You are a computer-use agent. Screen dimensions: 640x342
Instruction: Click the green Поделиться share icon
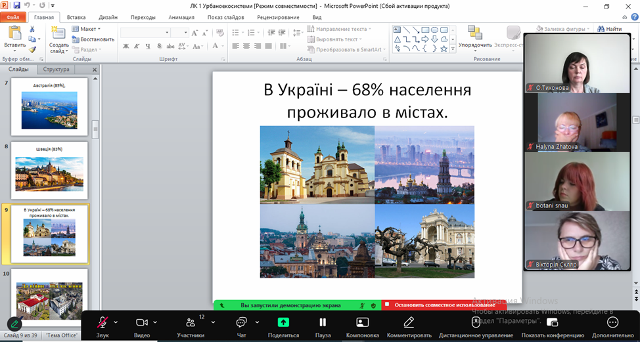click(x=283, y=322)
